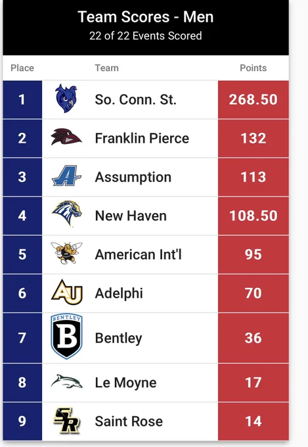Click the Team Scores - Men title
Image resolution: width=308 pixels, height=447 pixels.
point(146,17)
